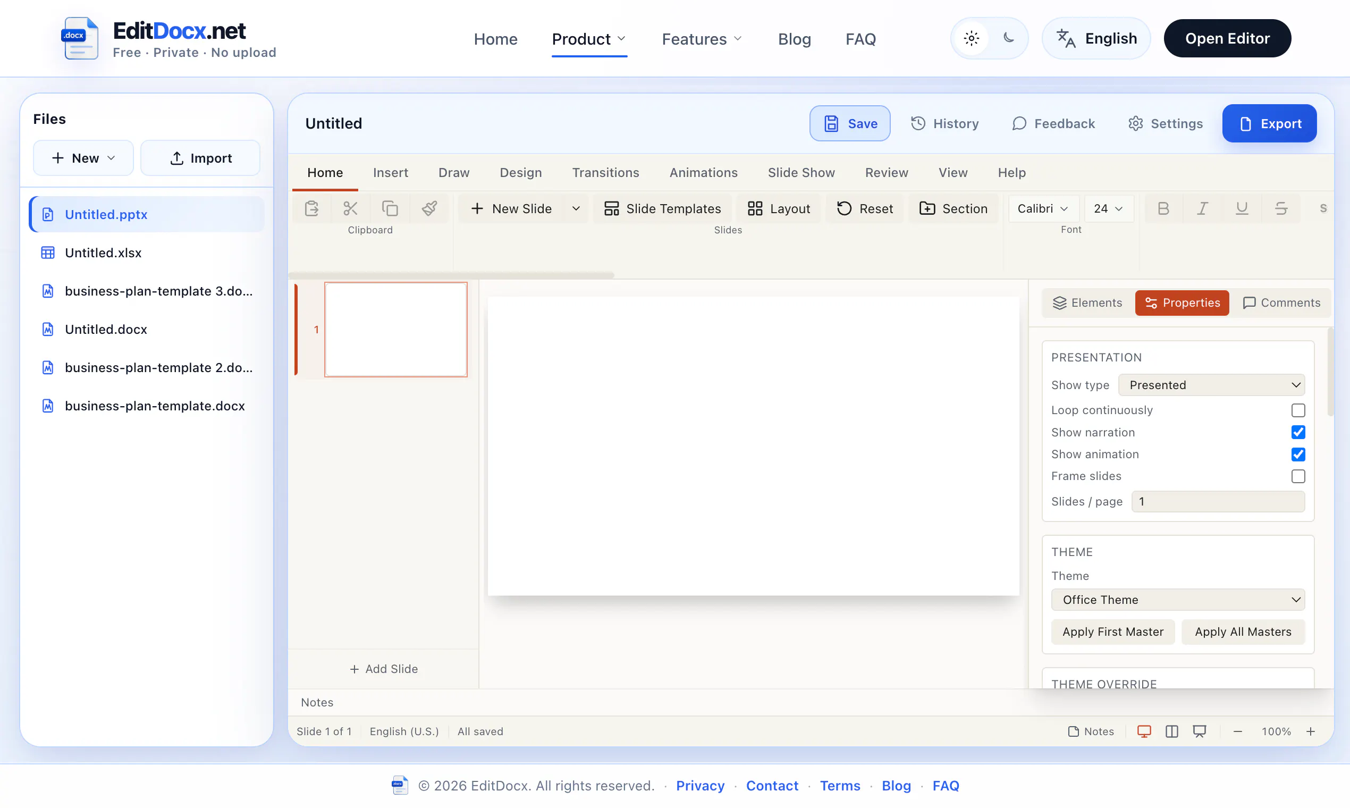The width and height of the screenshot is (1350, 808).
Task: Add a Section to slides
Action: [952, 208]
